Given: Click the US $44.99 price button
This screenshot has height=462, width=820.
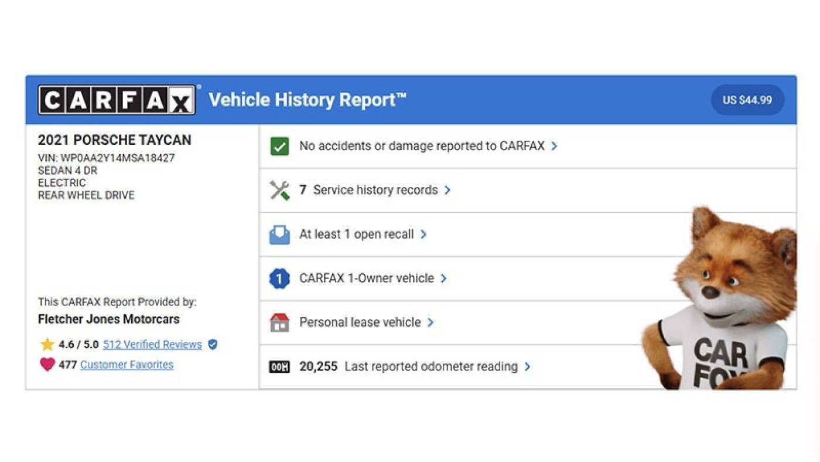Looking at the screenshot, I should pos(747,100).
